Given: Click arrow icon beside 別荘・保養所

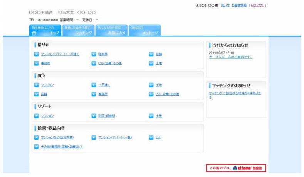Looking at the screenshot, I should [94, 116].
